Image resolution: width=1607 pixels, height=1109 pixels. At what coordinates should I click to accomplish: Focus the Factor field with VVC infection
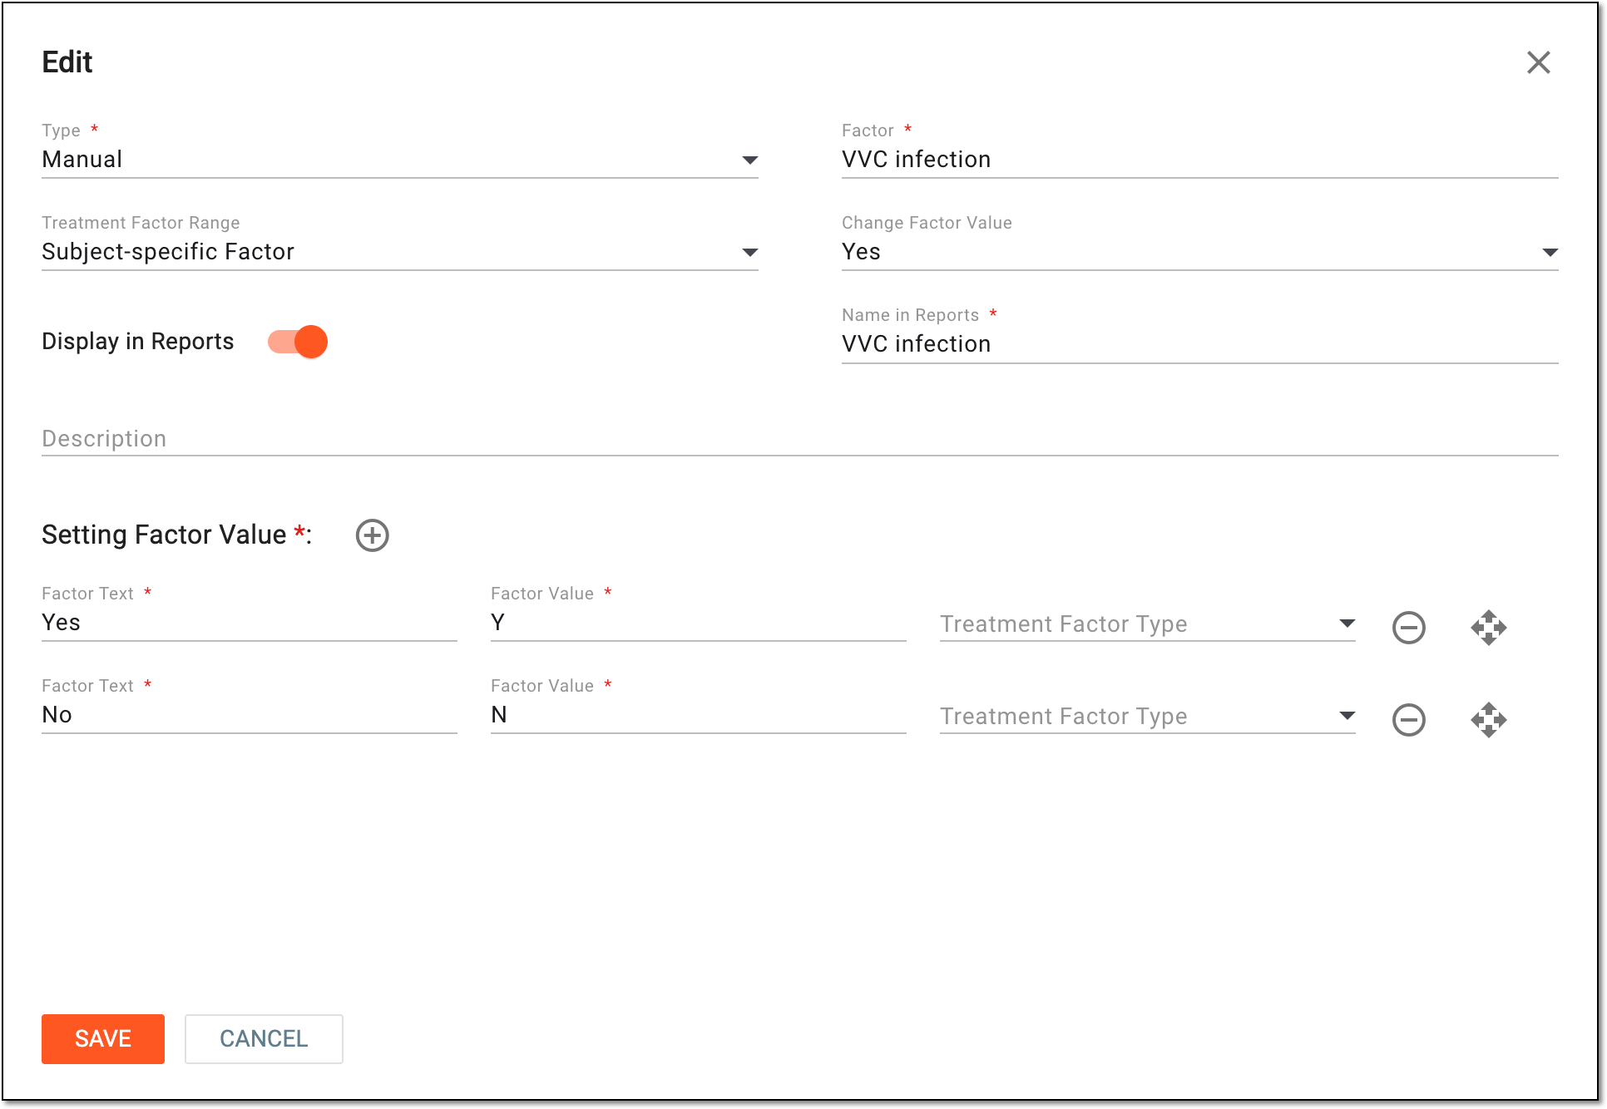pyautogui.click(x=1199, y=160)
